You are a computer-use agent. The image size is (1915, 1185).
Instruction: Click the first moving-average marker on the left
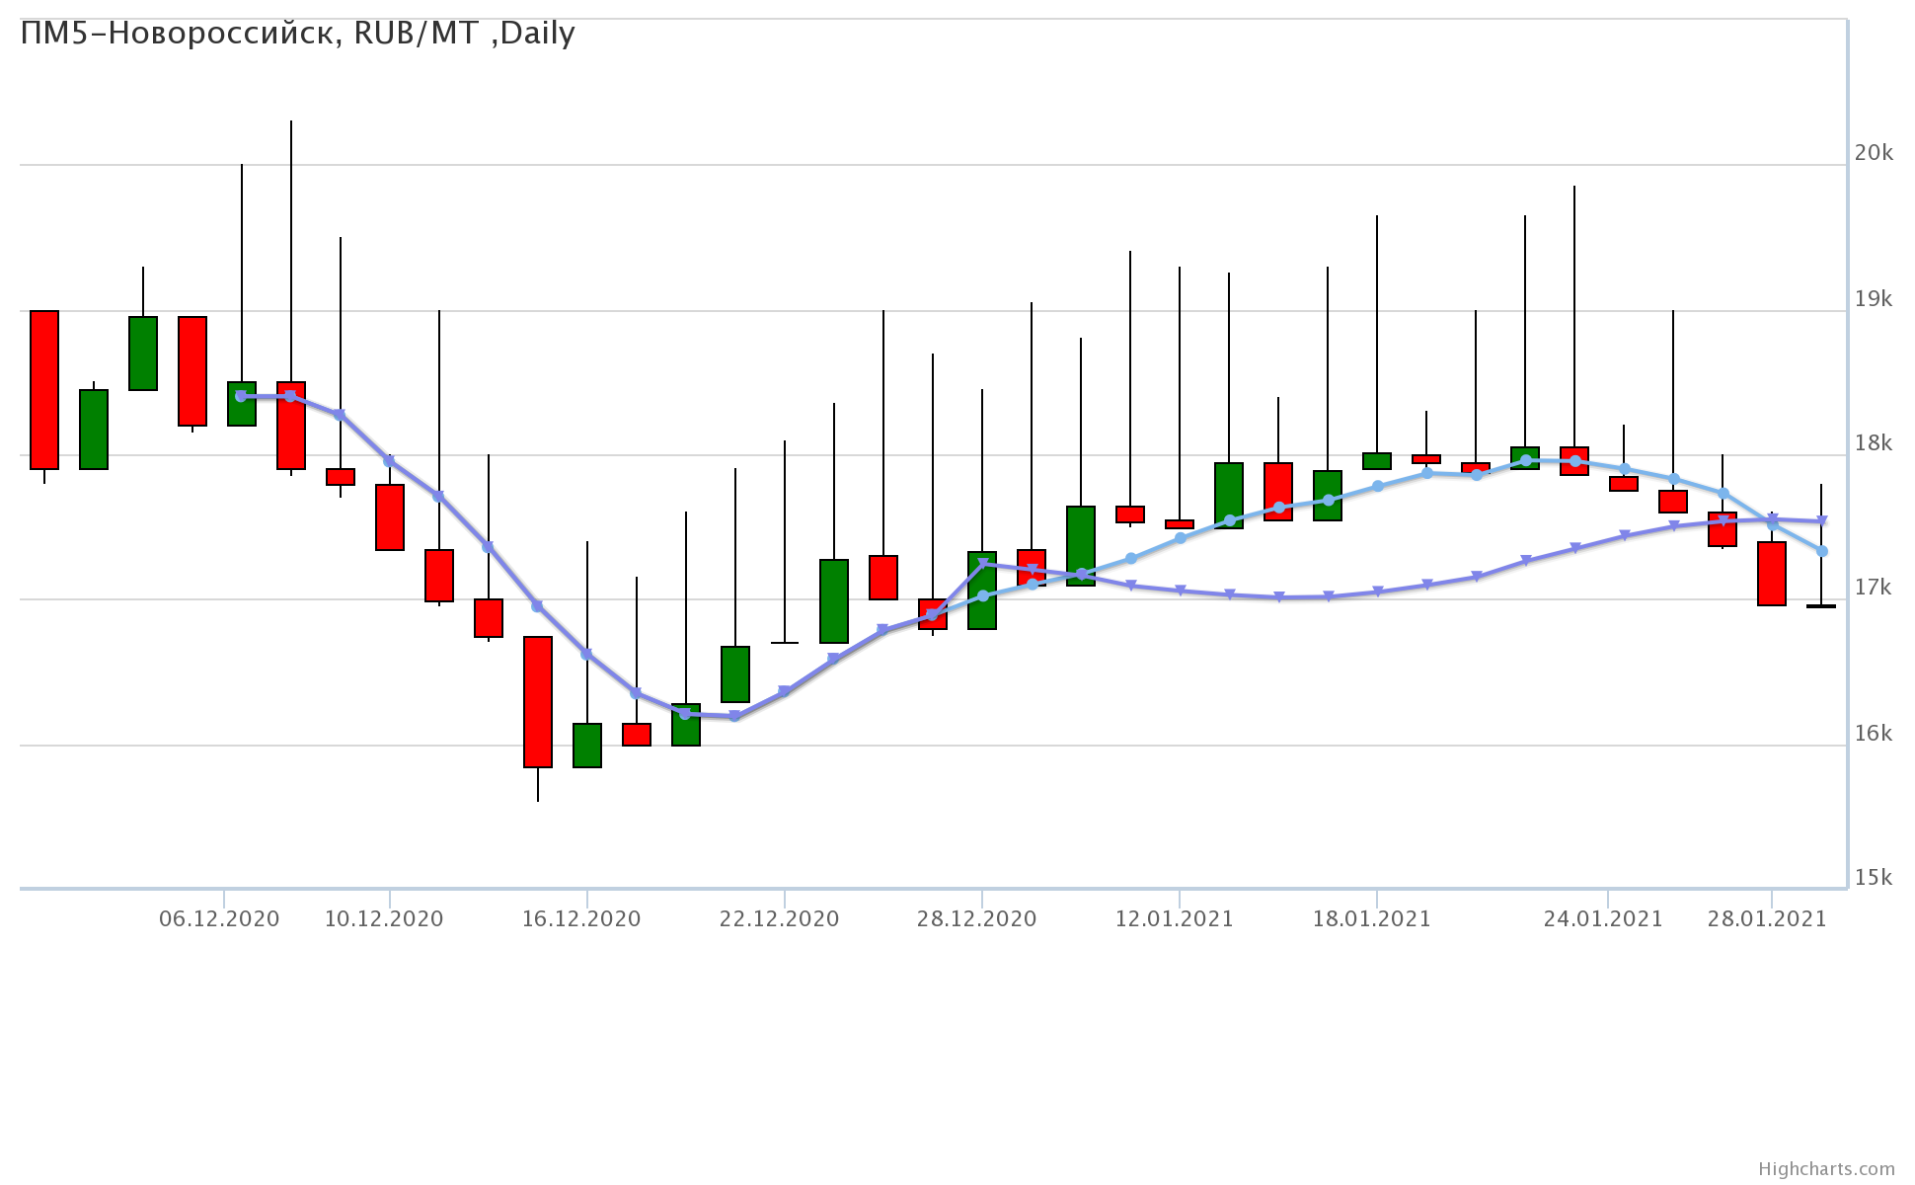(241, 396)
